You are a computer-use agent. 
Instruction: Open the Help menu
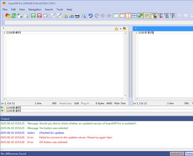69,10
